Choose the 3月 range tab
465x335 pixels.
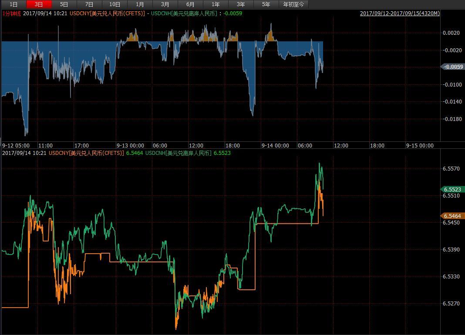pyautogui.click(x=165, y=4)
